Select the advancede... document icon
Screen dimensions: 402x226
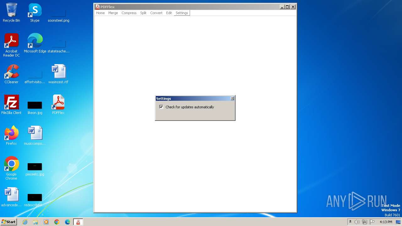click(x=11, y=197)
